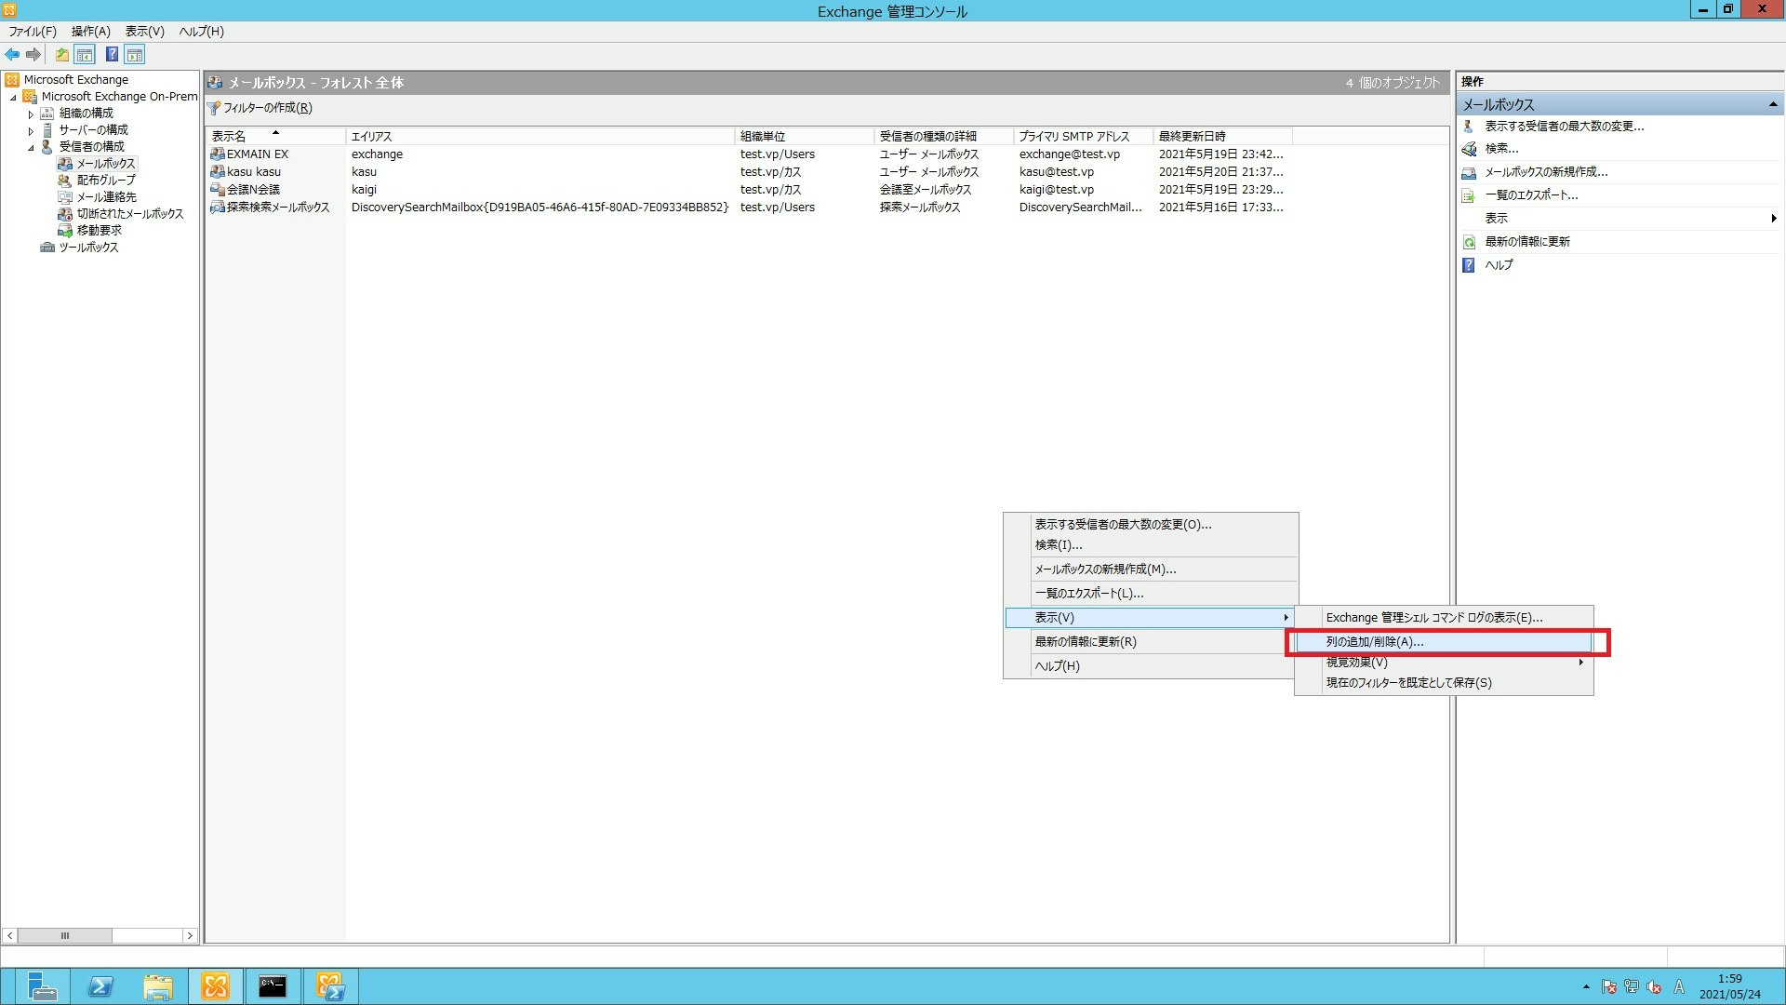Open the ツールボックス node
Viewport: 1786px width, 1005px height.
pos(88,248)
